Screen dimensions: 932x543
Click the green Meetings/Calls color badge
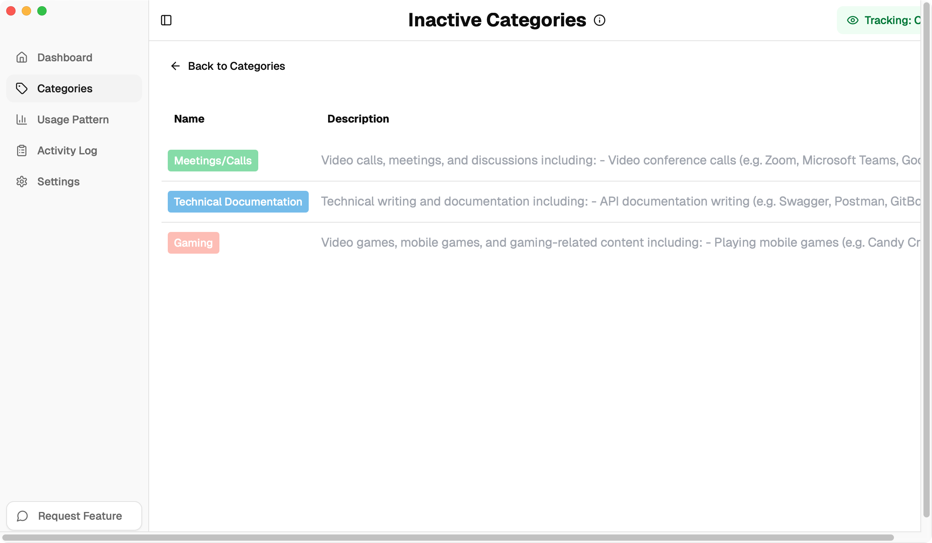tap(213, 160)
